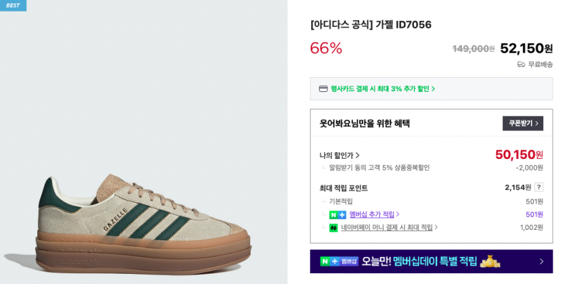This screenshot has height=284, width=575.
Task: Click the credit card icon in the promo bar
Action: pyautogui.click(x=324, y=89)
